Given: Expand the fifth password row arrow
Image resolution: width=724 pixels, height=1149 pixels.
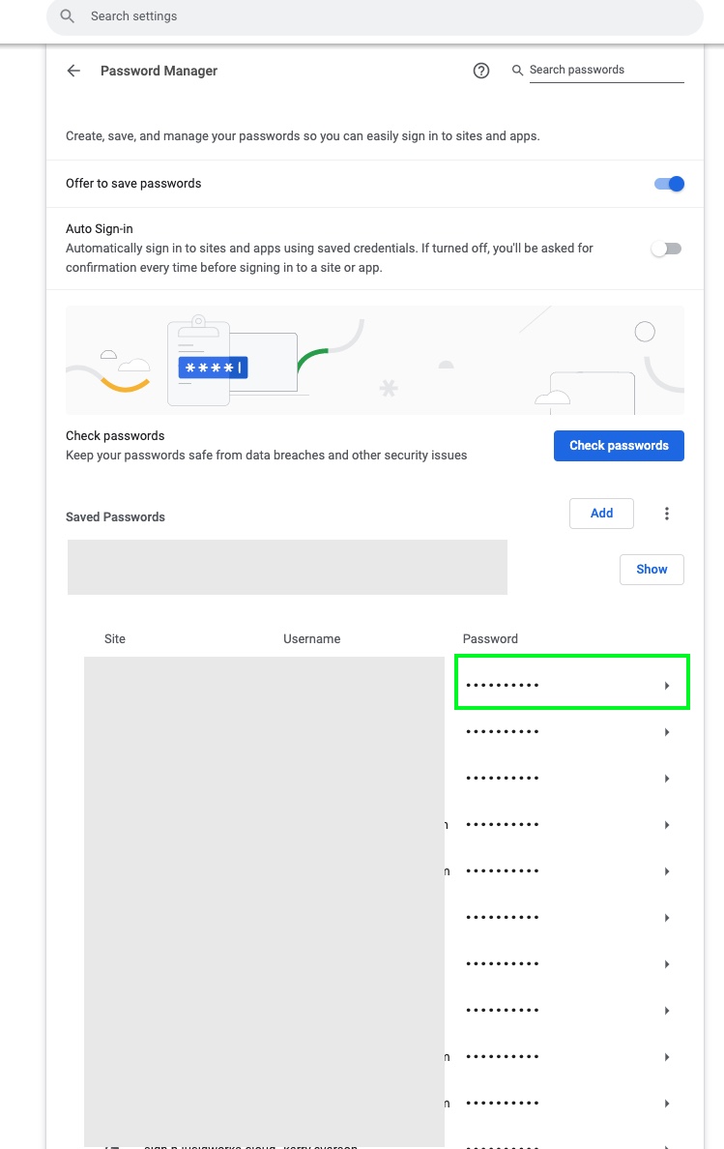Looking at the screenshot, I should click(x=667, y=871).
